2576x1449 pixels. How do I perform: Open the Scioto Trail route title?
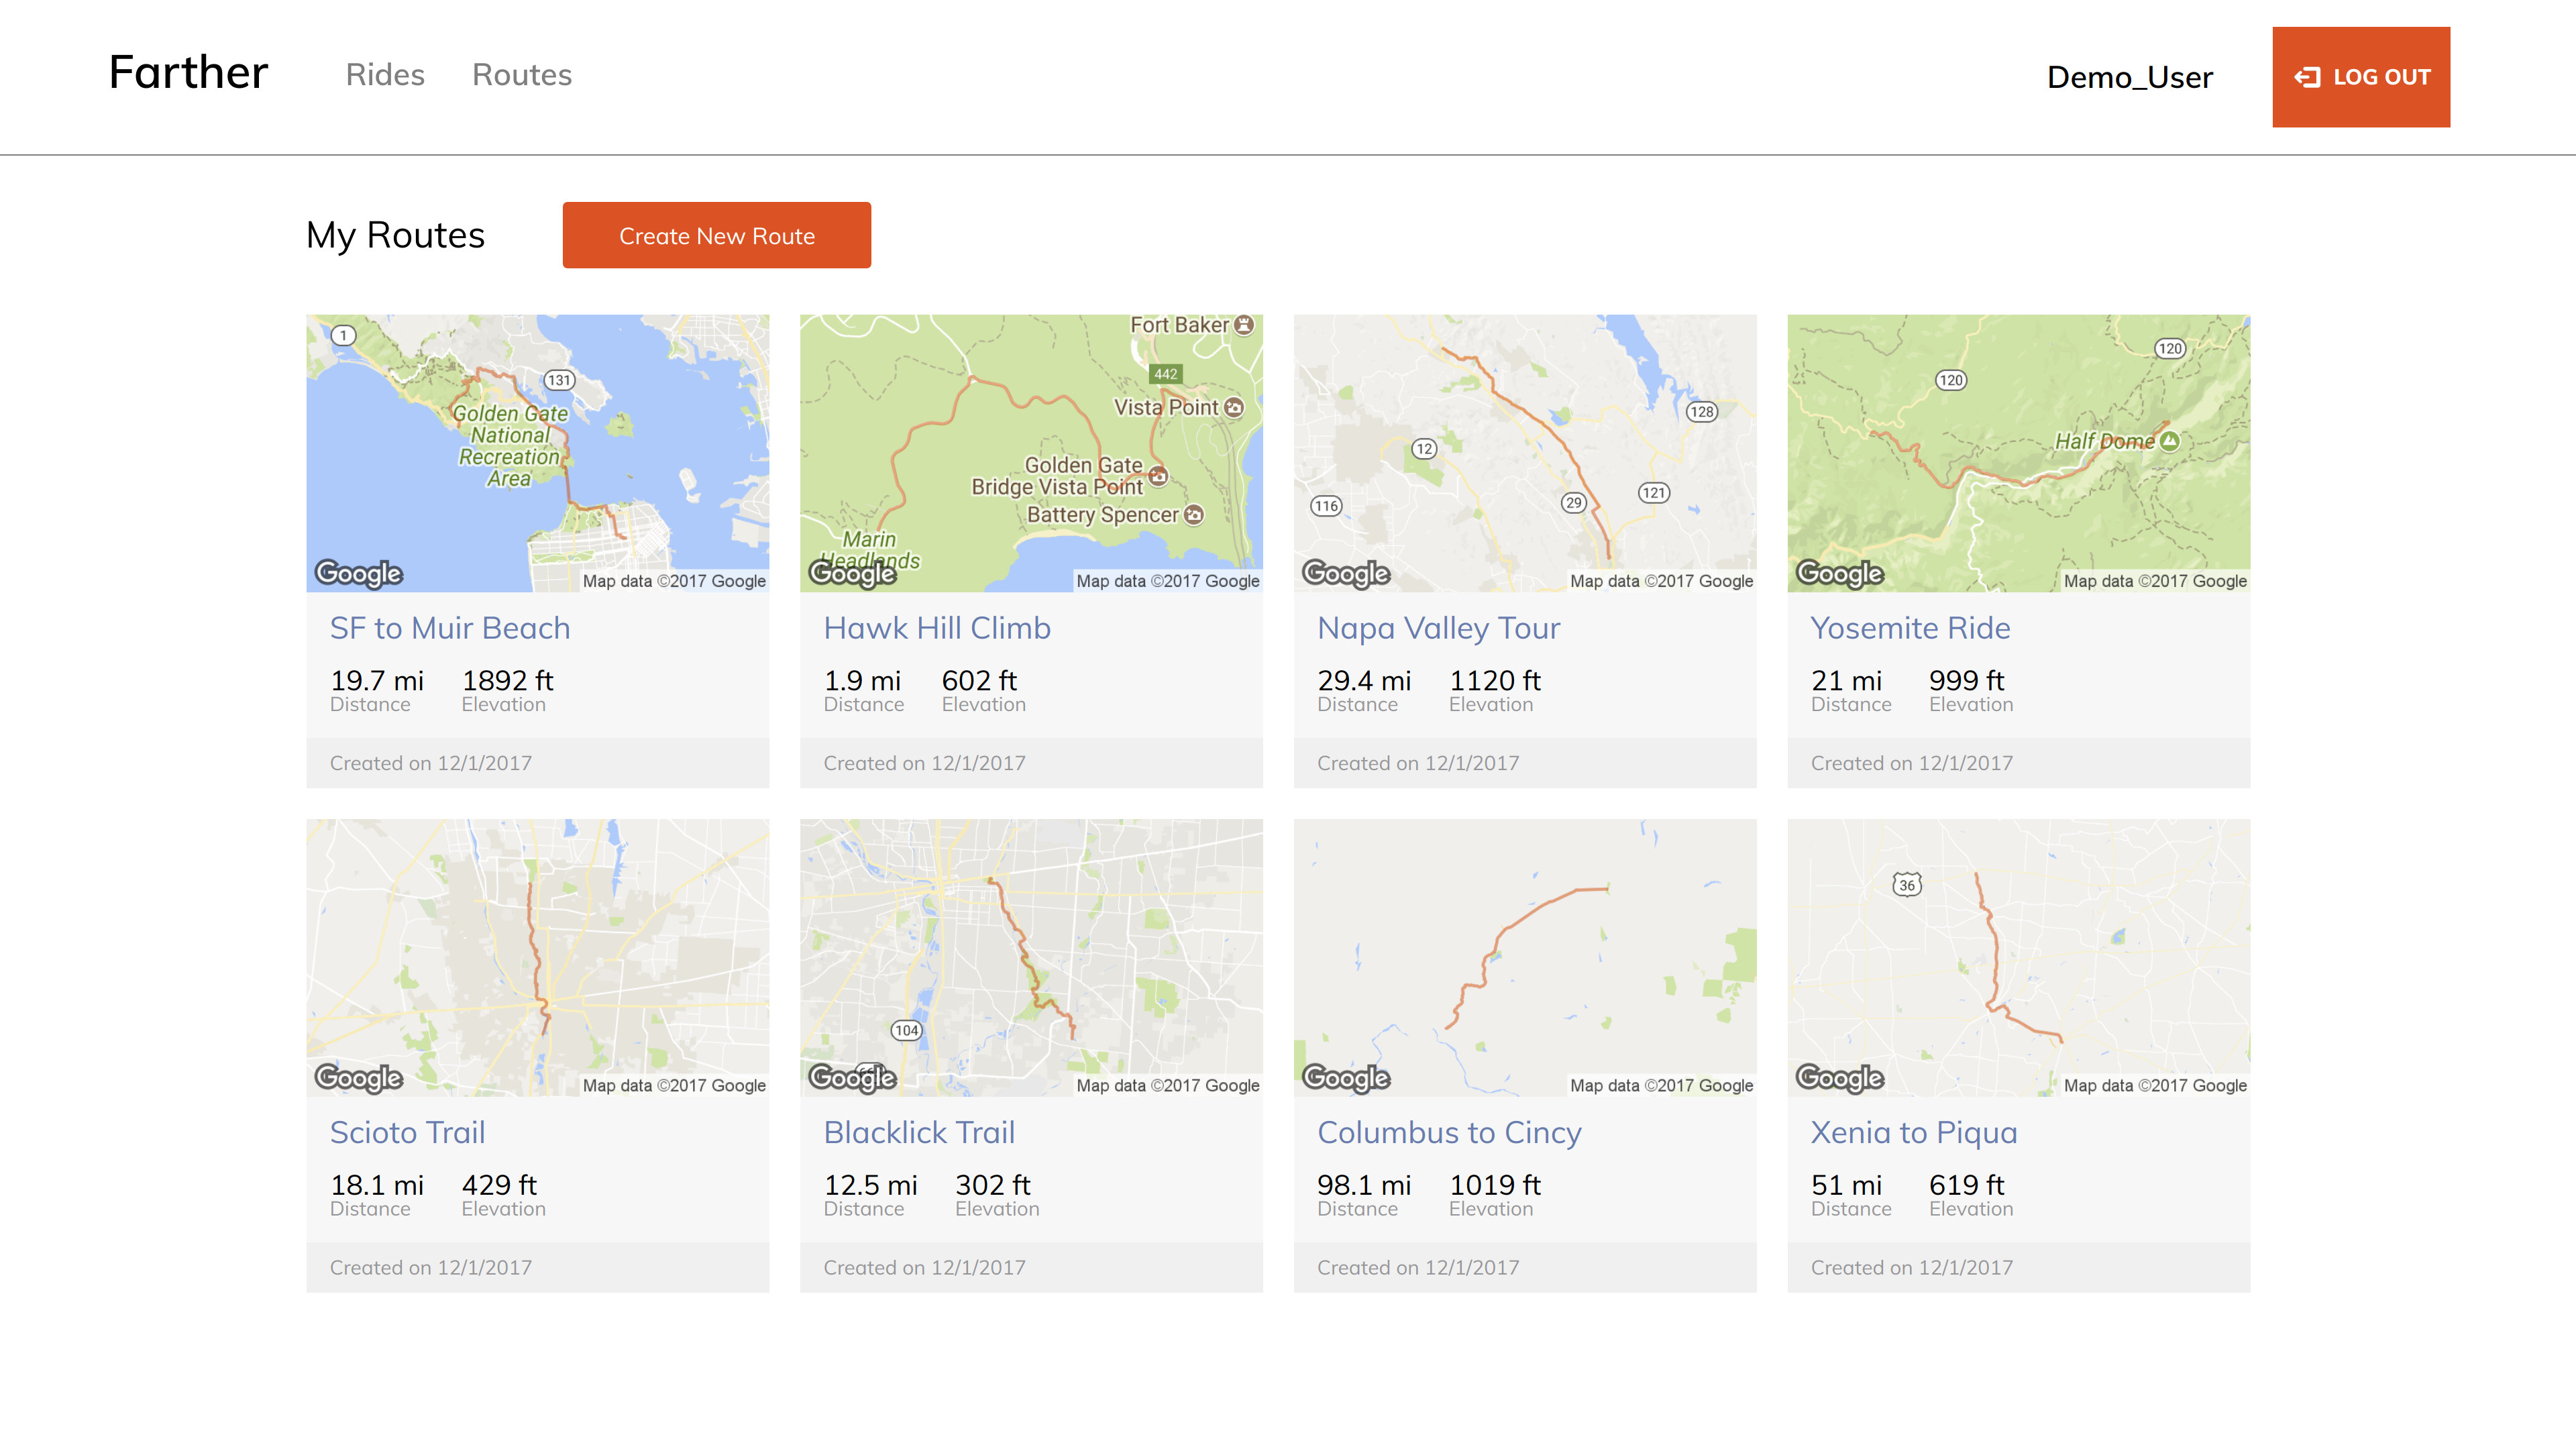click(407, 1132)
